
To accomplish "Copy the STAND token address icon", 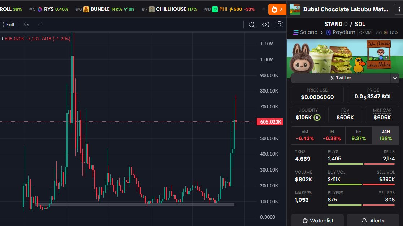I will pos(346,24).
